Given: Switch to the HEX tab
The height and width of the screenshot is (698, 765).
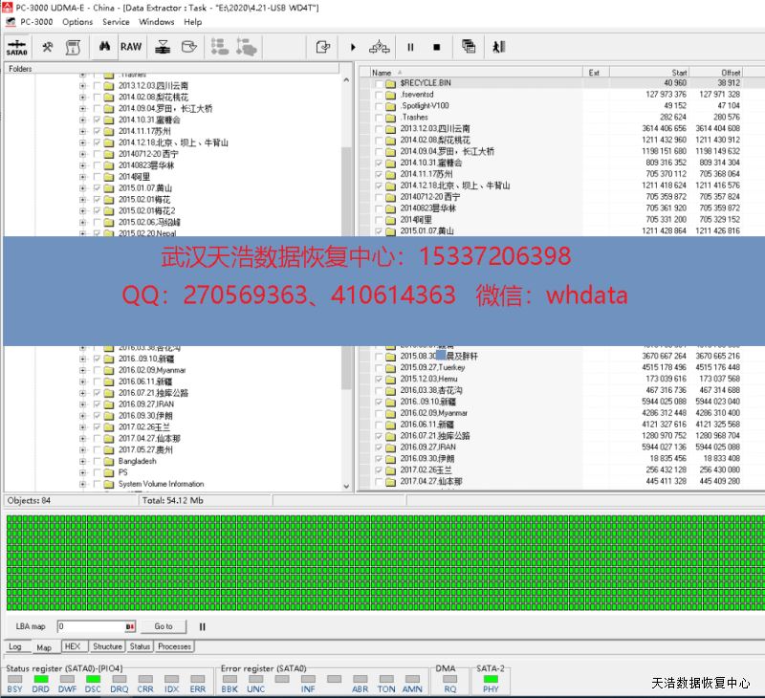Looking at the screenshot, I should tap(73, 646).
